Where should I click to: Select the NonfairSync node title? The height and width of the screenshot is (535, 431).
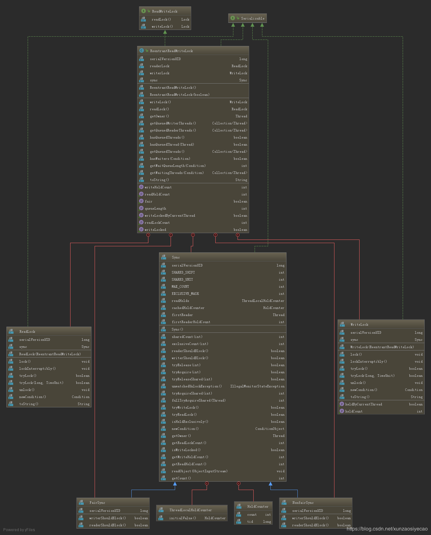tap(303, 503)
